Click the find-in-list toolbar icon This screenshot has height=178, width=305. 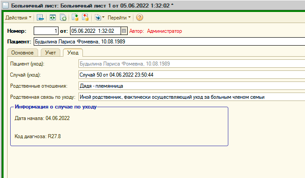pos(40,18)
